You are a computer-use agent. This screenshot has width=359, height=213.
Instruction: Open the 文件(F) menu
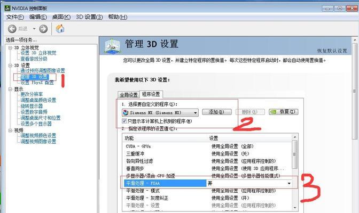point(15,17)
